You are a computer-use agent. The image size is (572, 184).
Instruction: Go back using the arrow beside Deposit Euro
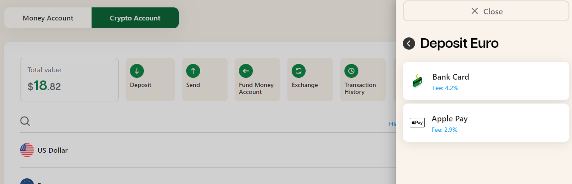(x=409, y=43)
